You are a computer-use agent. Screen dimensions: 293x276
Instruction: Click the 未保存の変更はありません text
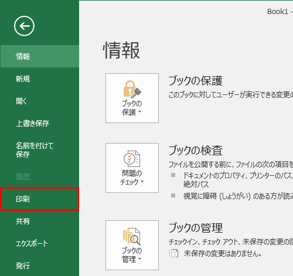[x=223, y=254]
